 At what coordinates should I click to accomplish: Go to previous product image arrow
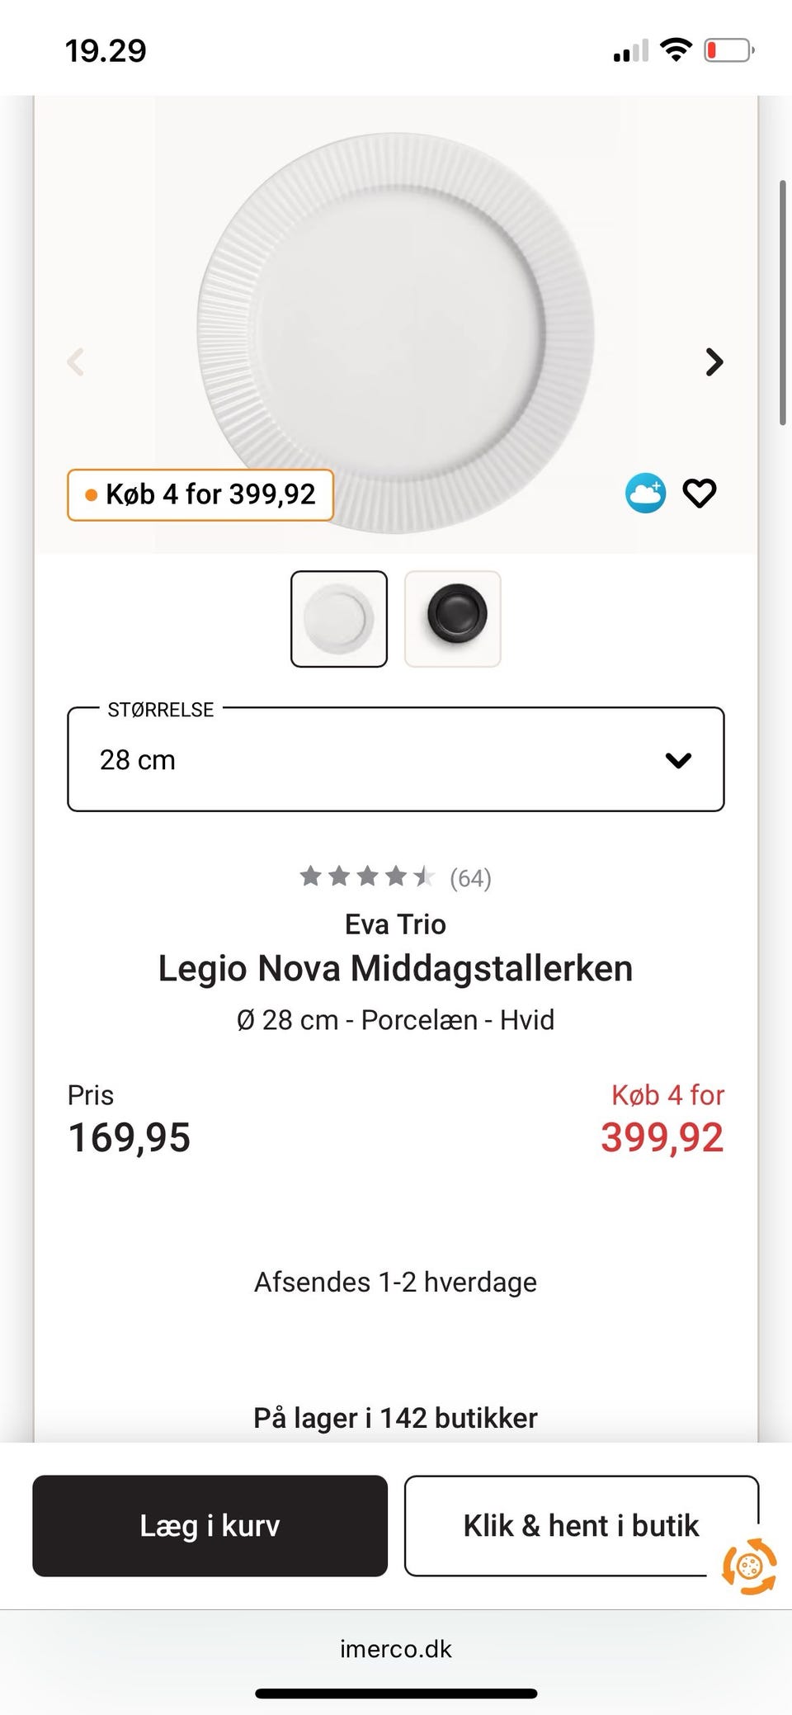click(x=76, y=361)
